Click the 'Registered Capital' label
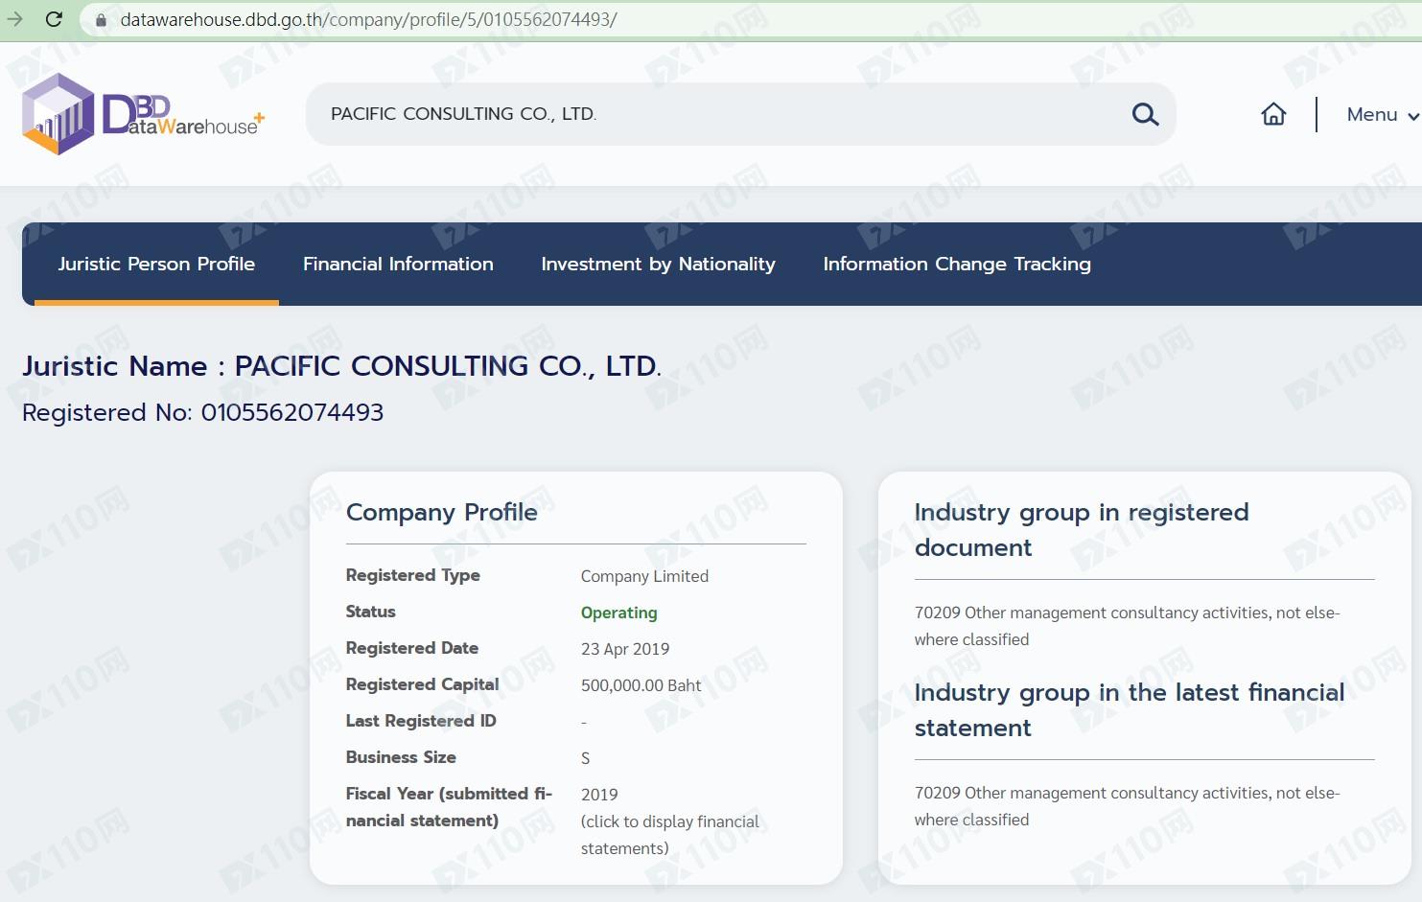The height and width of the screenshot is (902, 1422). [422, 684]
